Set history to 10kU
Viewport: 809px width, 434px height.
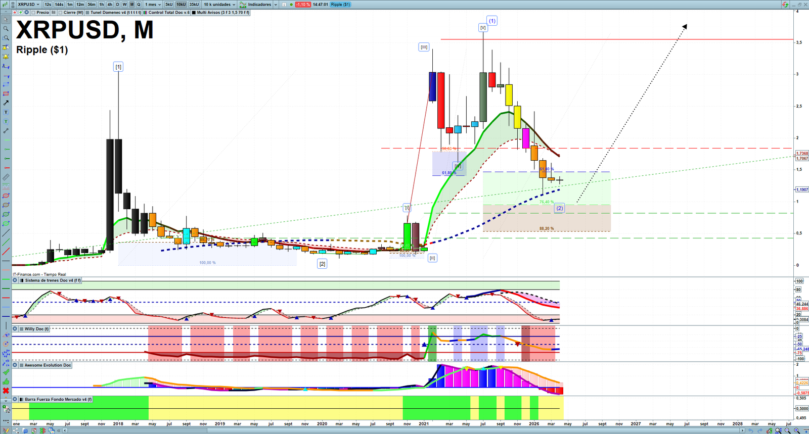pyautogui.click(x=181, y=5)
